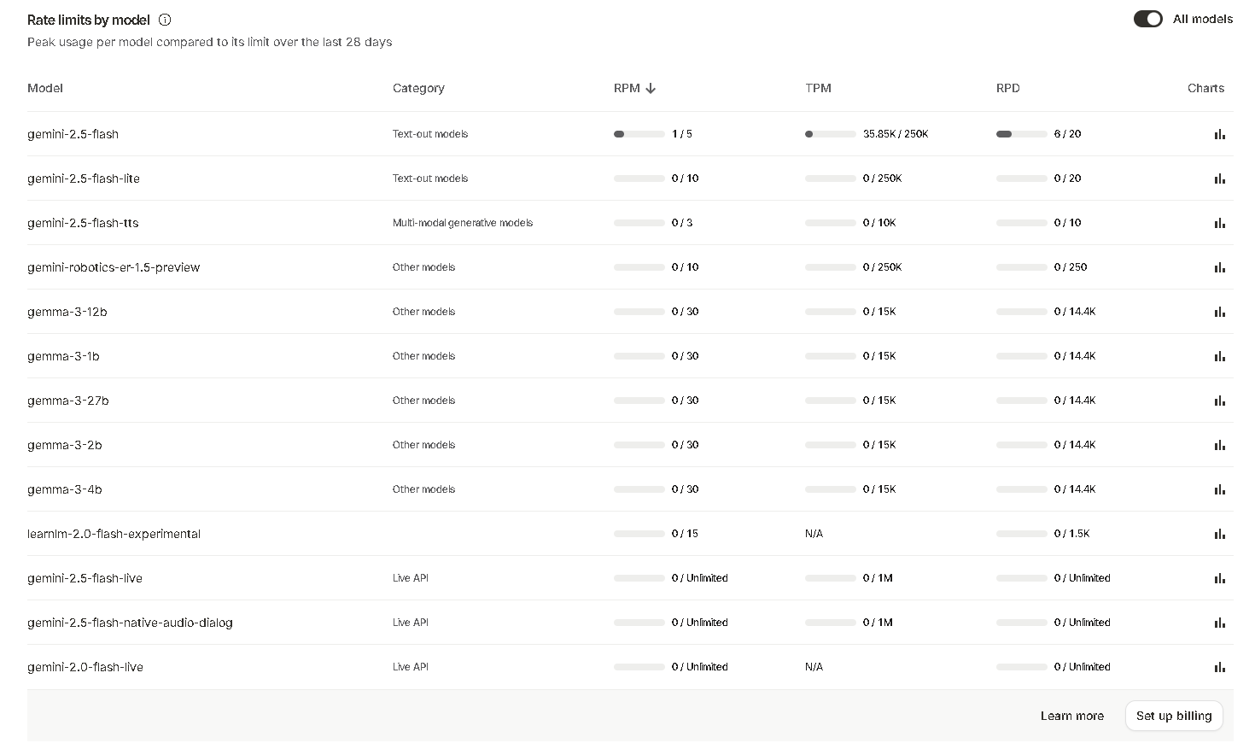Turn off the All models toggle
This screenshot has height=743, width=1255.
point(1147,19)
